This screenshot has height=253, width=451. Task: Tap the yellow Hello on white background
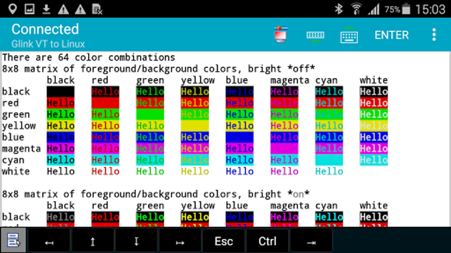195,171
